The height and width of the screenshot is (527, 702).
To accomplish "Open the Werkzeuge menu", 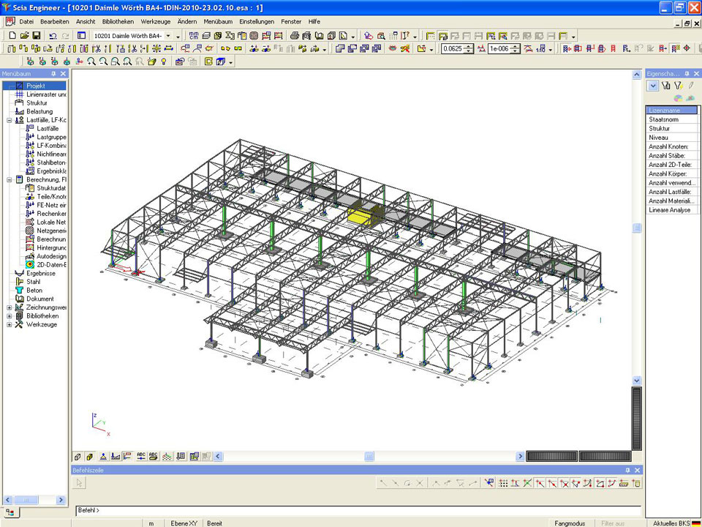I will (155, 21).
